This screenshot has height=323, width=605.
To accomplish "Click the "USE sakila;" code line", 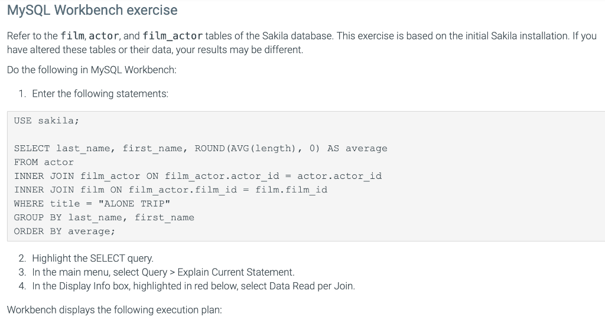I will (x=47, y=120).
